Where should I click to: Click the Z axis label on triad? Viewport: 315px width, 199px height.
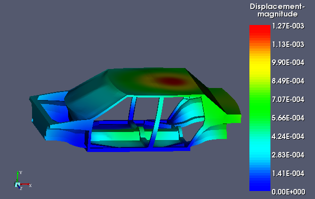point(21,188)
